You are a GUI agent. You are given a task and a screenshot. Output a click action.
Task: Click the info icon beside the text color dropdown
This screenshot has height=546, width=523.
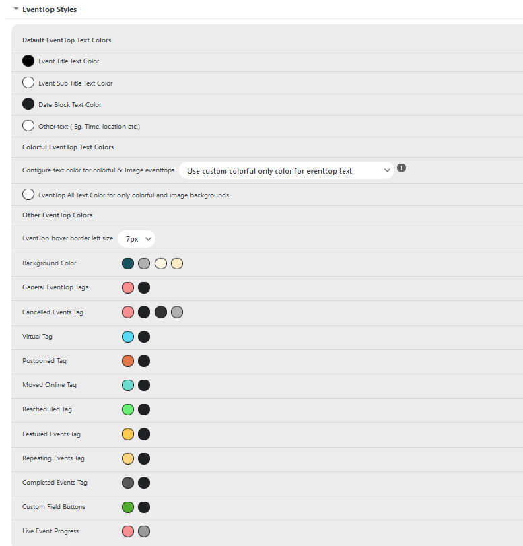401,168
